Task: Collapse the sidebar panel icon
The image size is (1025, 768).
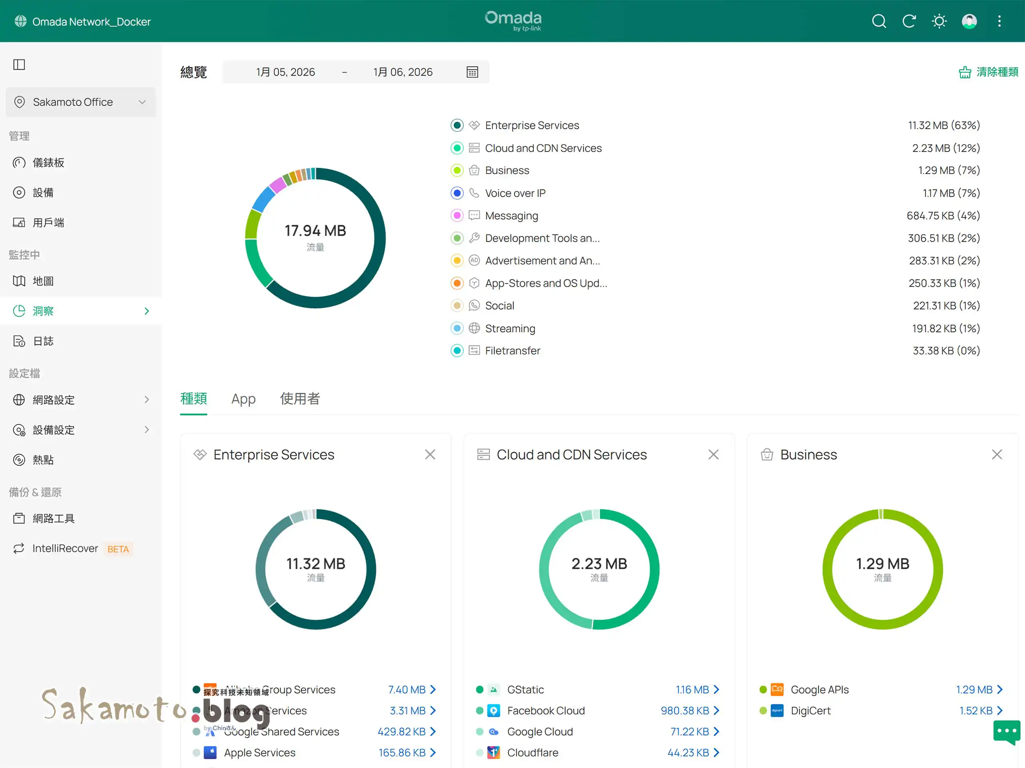Action: [x=19, y=64]
